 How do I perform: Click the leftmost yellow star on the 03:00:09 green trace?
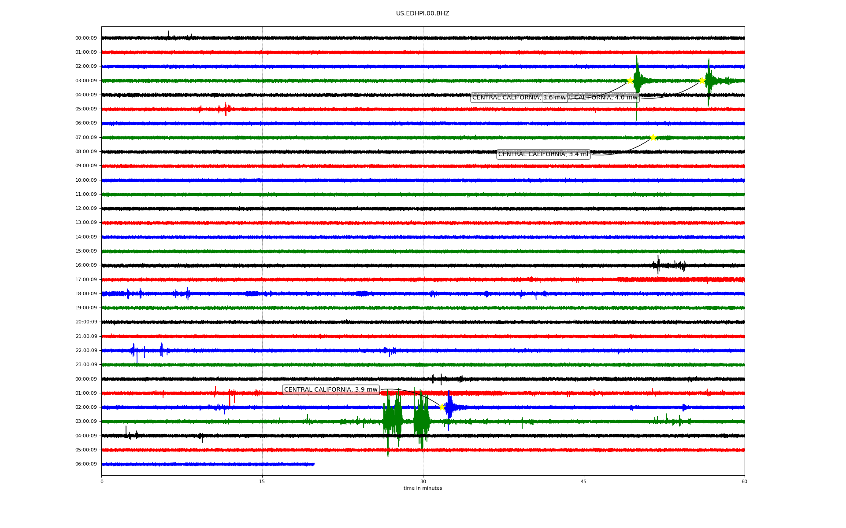coord(630,81)
